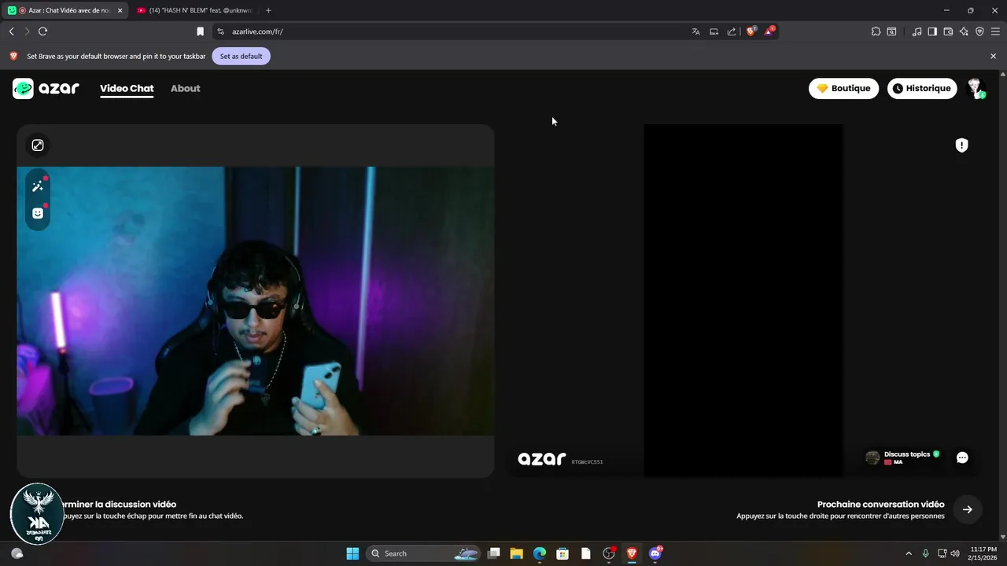1007x566 pixels.
Task: Click the partner's small avatar thumbnail
Action: pos(872,458)
